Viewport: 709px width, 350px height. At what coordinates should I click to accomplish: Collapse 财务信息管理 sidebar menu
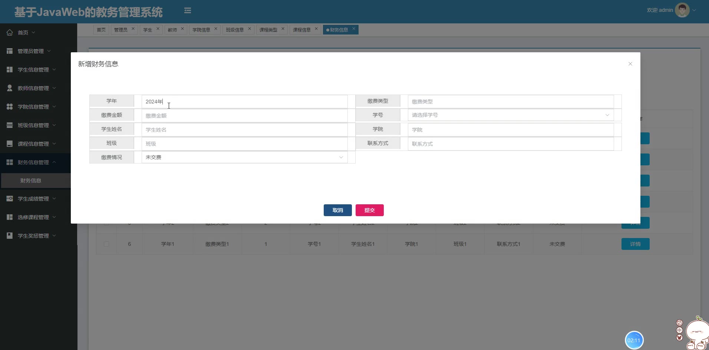pos(54,162)
